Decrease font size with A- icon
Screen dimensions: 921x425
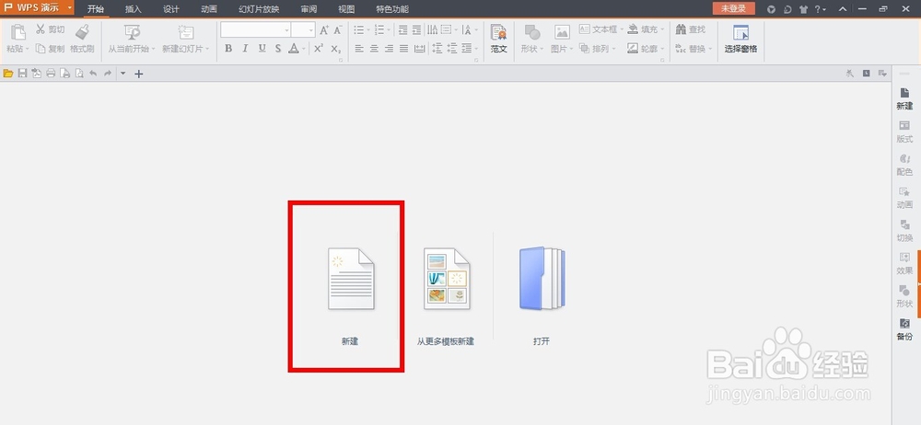(338, 30)
